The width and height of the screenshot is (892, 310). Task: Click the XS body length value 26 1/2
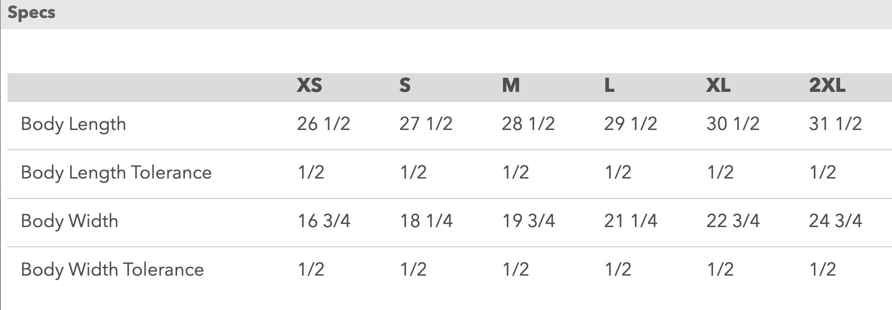click(323, 124)
